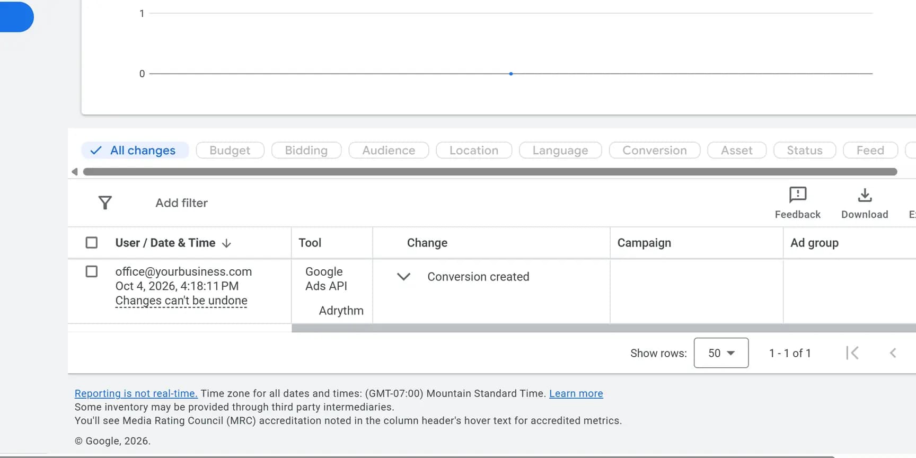The width and height of the screenshot is (916, 458).
Task: Filter by Audience changes
Action: (389, 151)
